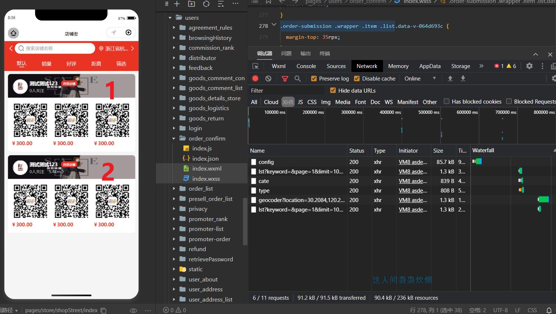
Task: Tap the location arrow icon in the simulator capsule
Action: [x=114, y=33]
